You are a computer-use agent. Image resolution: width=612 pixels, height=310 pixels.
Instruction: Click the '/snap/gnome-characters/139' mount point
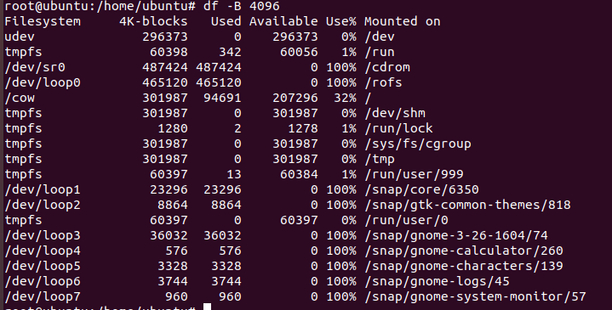point(464,266)
